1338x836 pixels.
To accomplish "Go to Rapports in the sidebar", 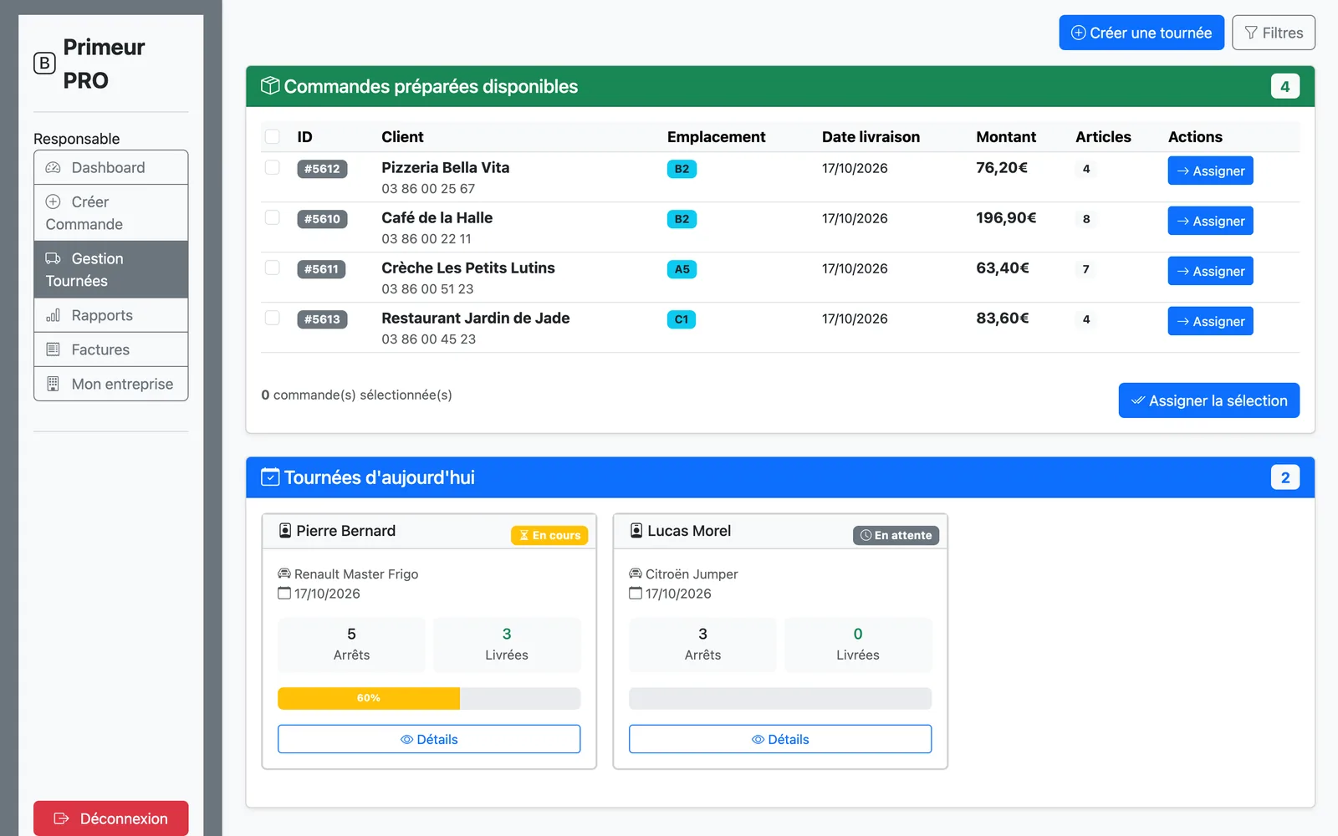I will [x=111, y=315].
